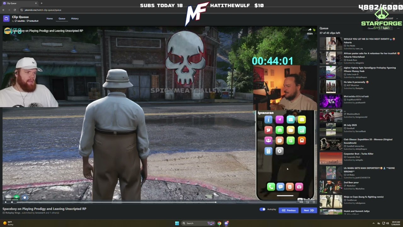Click the Clip Queue logo icon
Viewport: 403px width, 227px height.
tap(6, 19)
